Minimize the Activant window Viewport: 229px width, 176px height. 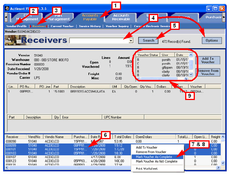pyautogui.click(x=209, y=9)
